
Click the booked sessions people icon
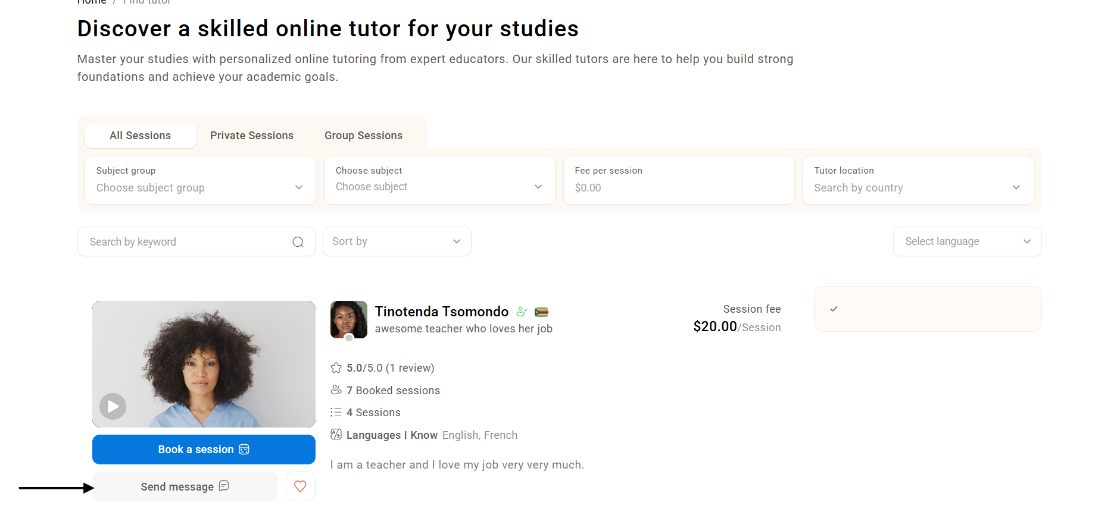click(x=336, y=390)
